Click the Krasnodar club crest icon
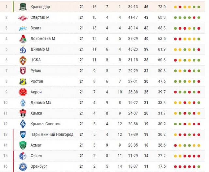 pyautogui.click(x=23, y=7)
